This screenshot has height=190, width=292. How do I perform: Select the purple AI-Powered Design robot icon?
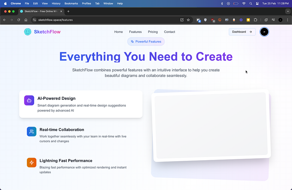pos(29,100)
